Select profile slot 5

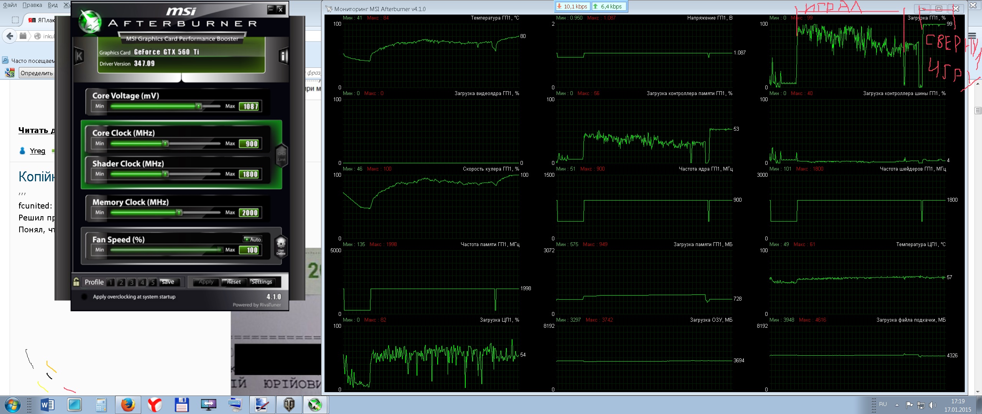153,283
